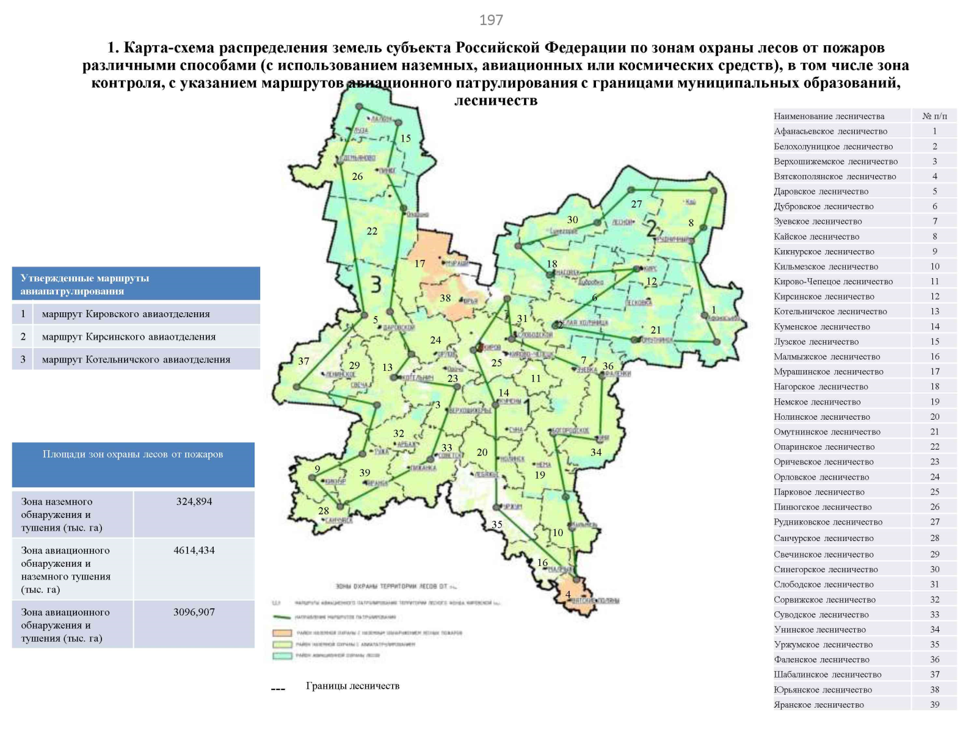Click Яранское лесничество in the list
Image resolution: width=977 pixels, height=732 pixels.
pyautogui.click(x=819, y=705)
